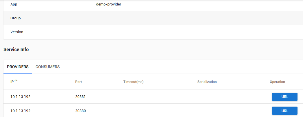This screenshot has width=303, height=117.
Task: Switch to the CONSUMERS tab
Action: tap(48, 67)
